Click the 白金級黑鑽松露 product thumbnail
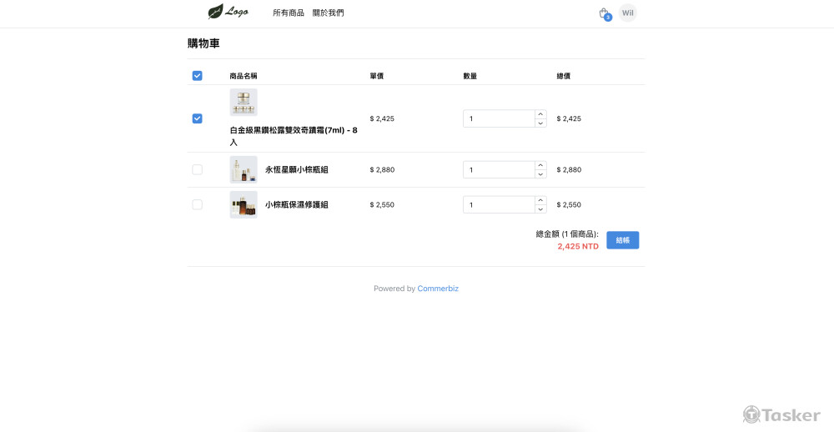Viewport: 834px width, 432px height. 244,103
